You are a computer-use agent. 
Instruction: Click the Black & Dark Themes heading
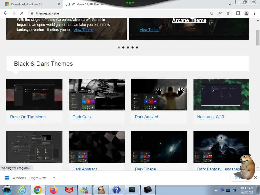pyautogui.click(x=43, y=64)
